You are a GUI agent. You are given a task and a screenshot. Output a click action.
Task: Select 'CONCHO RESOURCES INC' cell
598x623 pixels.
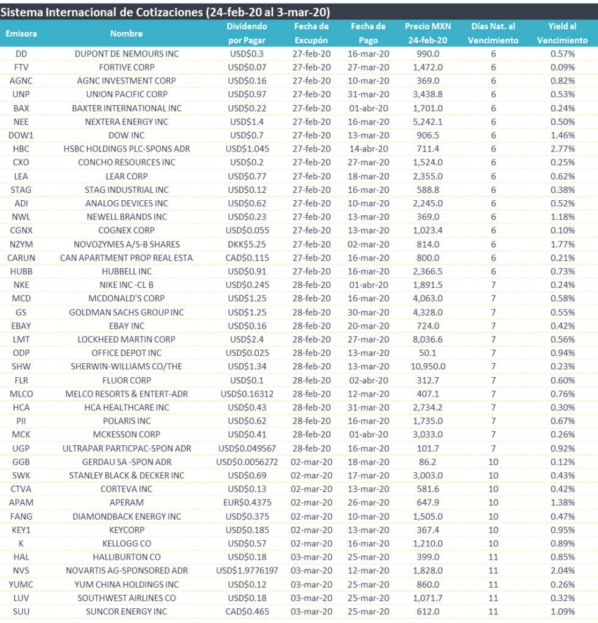click(x=127, y=162)
